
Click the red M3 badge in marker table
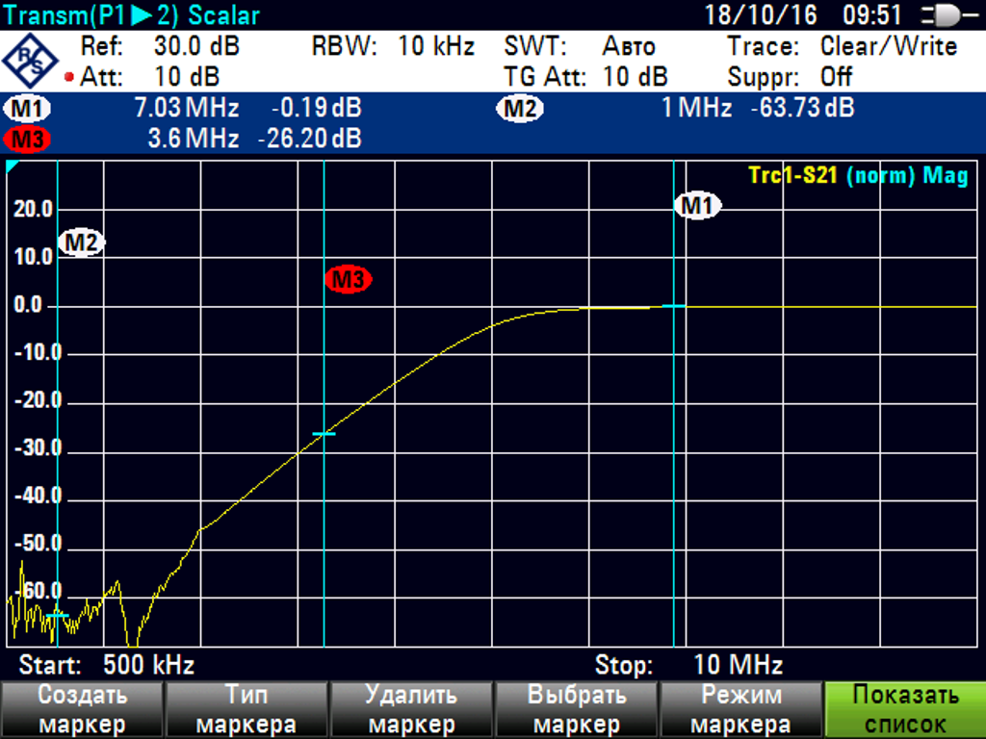[x=29, y=140]
